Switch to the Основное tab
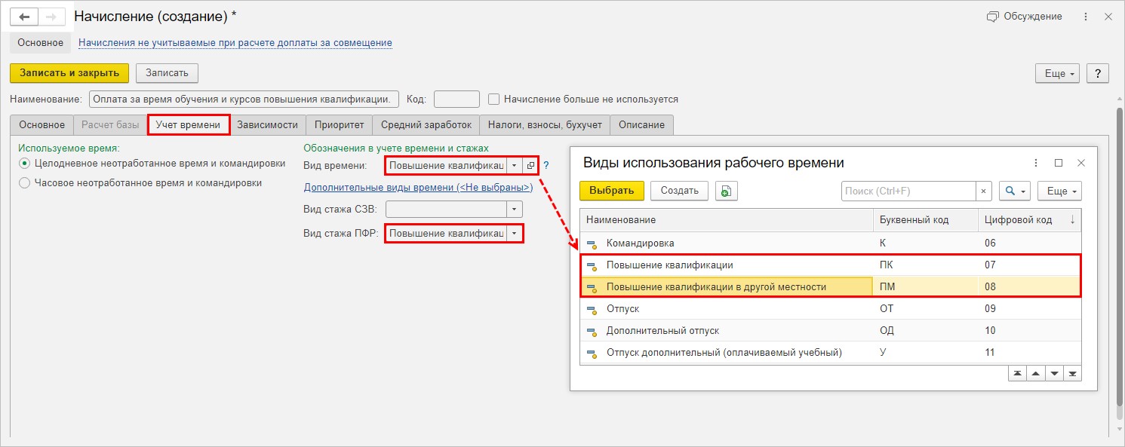Screen dimensions: 1125x447 [42, 125]
